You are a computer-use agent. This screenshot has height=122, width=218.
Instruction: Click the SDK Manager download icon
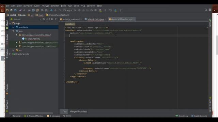point(115,10)
